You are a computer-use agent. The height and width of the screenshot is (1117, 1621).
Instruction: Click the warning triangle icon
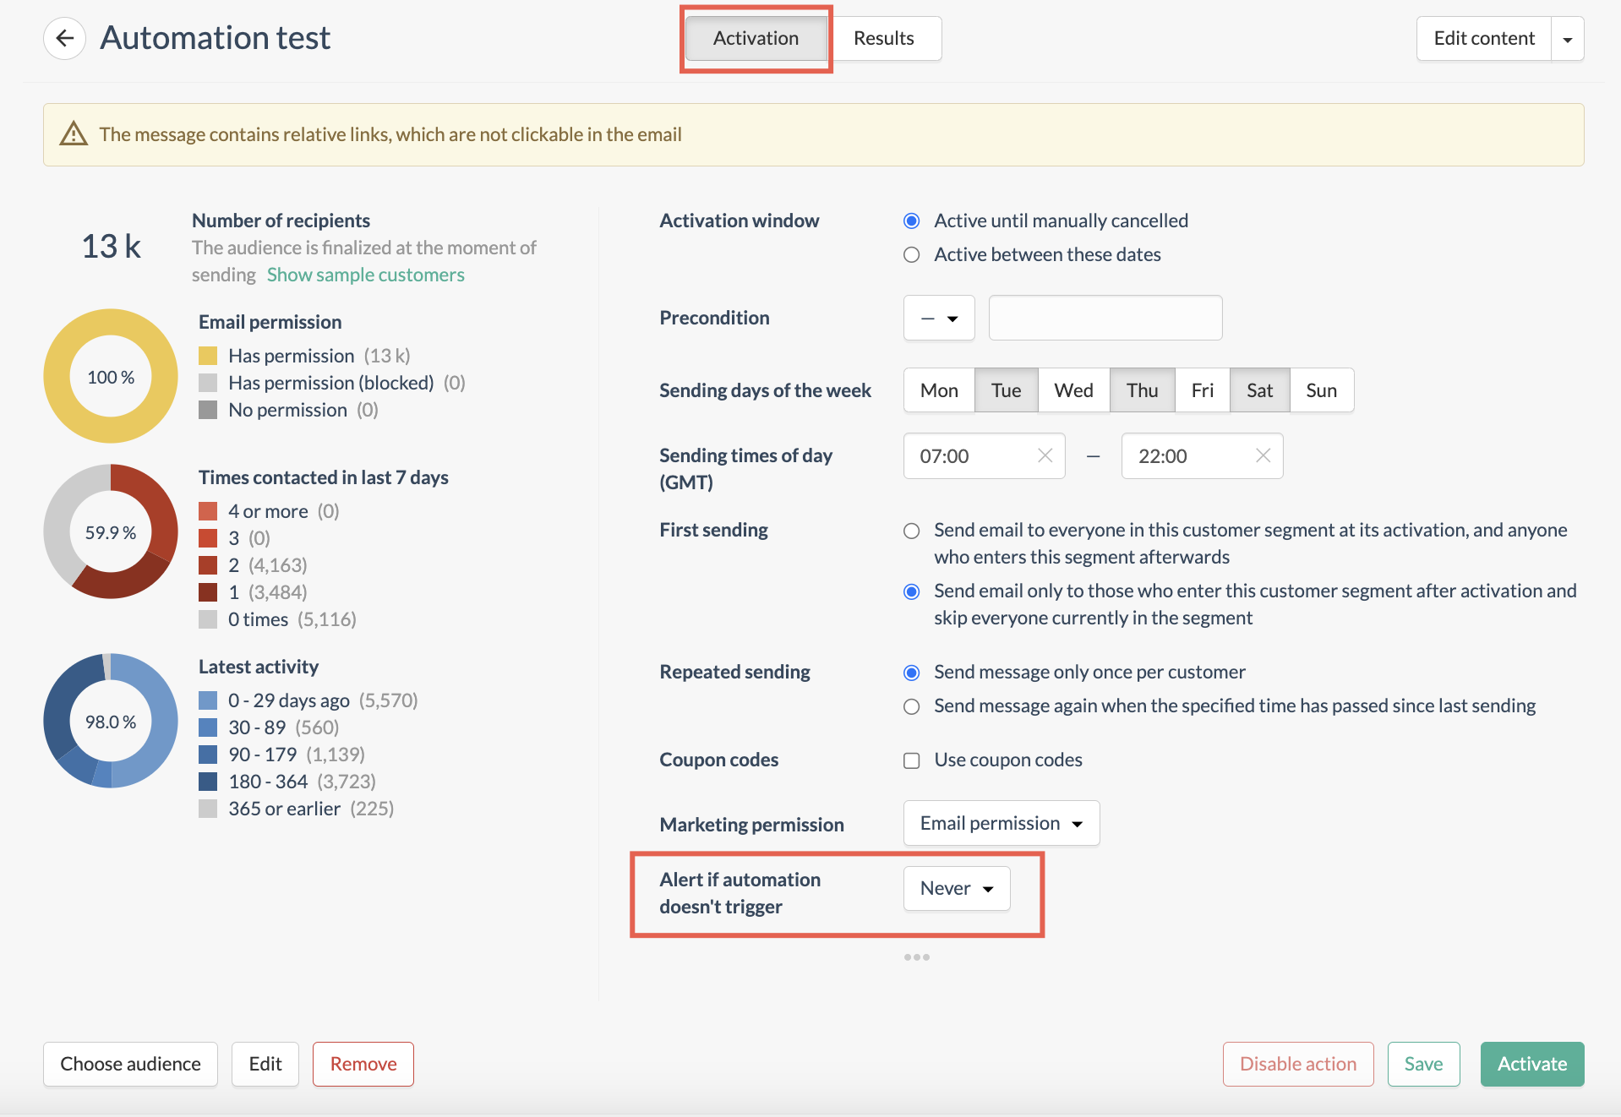tap(74, 133)
